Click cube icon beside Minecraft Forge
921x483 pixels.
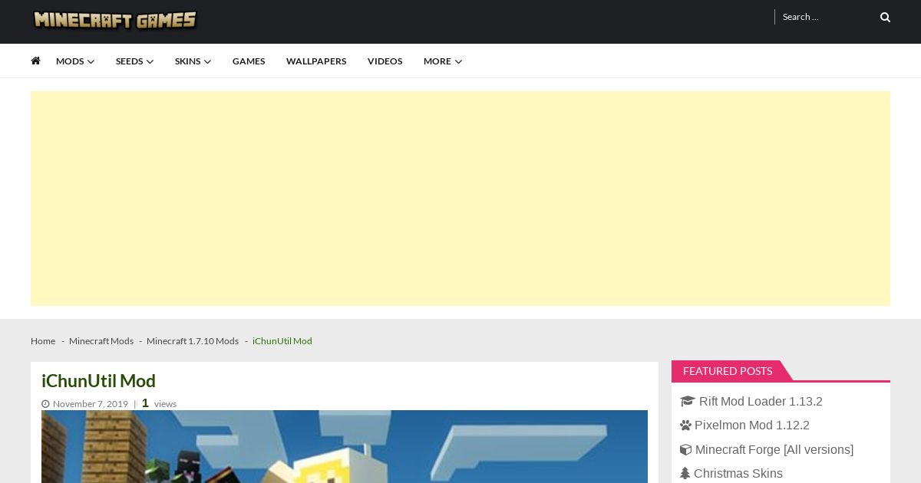point(685,450)
